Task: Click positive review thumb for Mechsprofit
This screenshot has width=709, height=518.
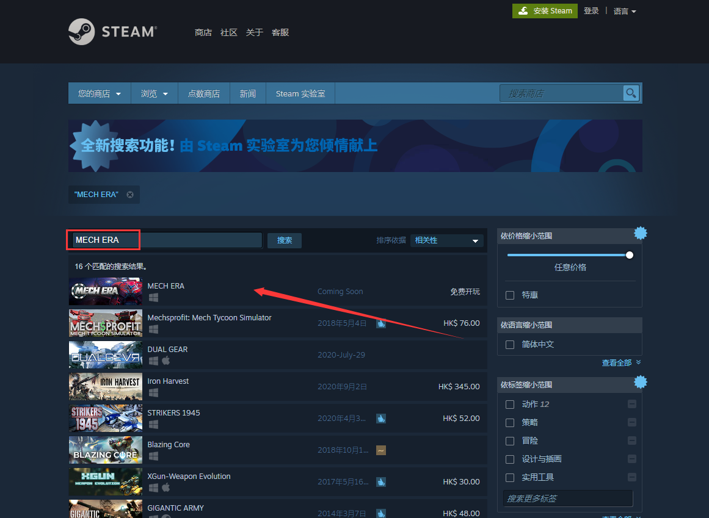Action: (x=381, y=323)
